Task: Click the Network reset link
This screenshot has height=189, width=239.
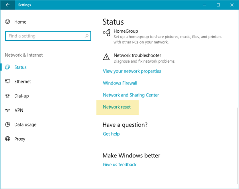Action: click(x=117, y=107)
